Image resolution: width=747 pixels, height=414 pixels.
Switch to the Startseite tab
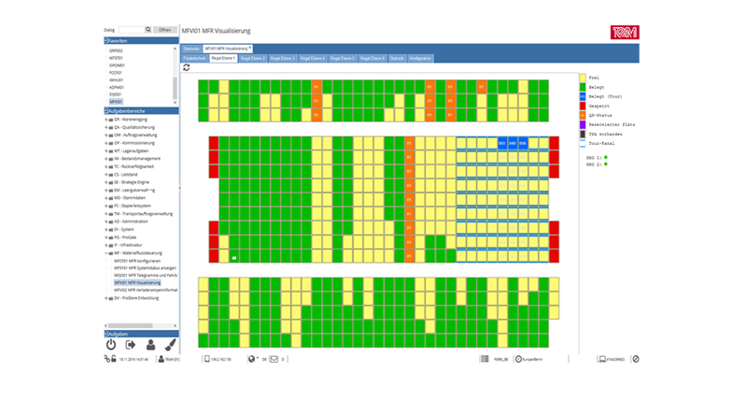(x=191, y=49)
